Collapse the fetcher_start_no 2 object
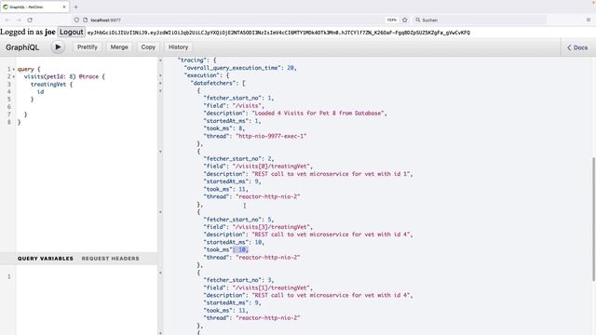Image resolution: width=596 pixels, height=335 pixels. point(160,152)
